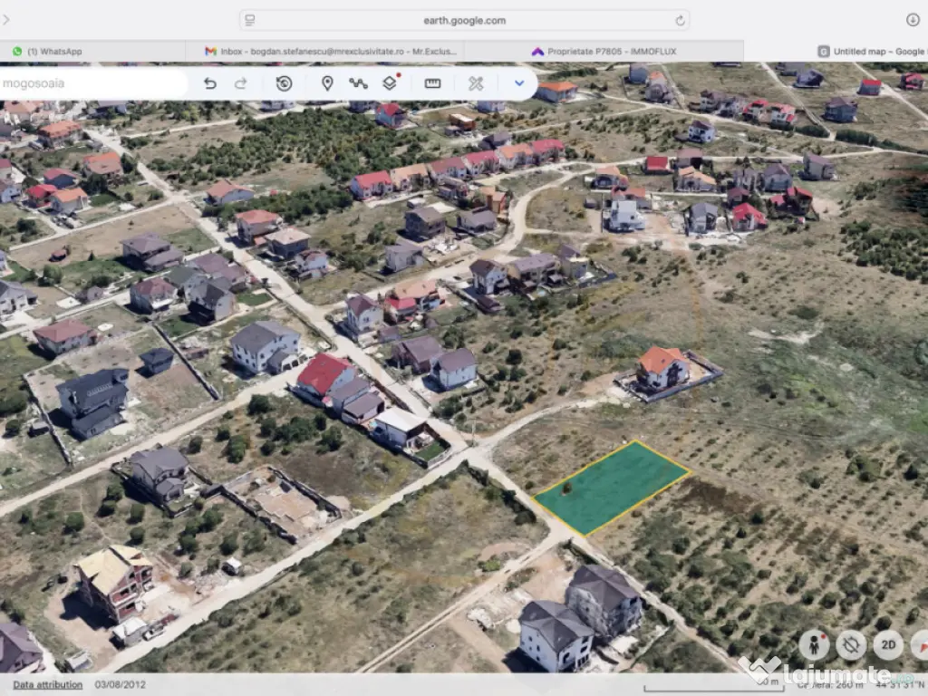This screenshot has height=696, width=928.
Task: Click the undo arrow in Earth toolbar
Action: (x=210, y=83)
